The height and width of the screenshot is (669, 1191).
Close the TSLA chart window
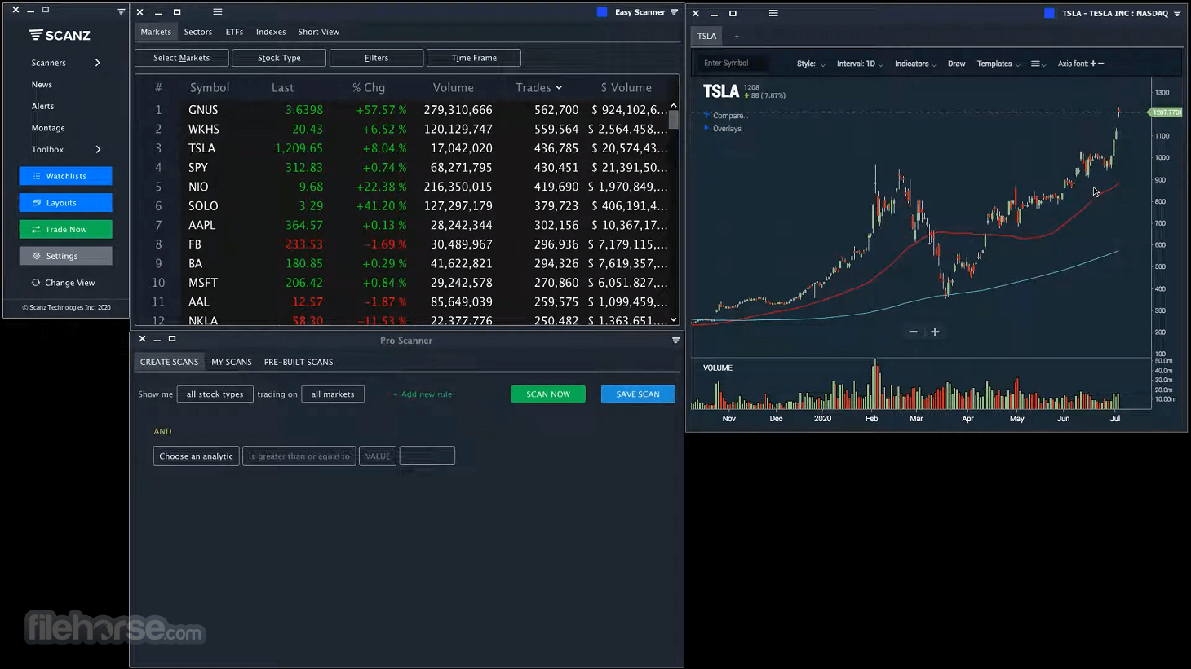(695, 13)
